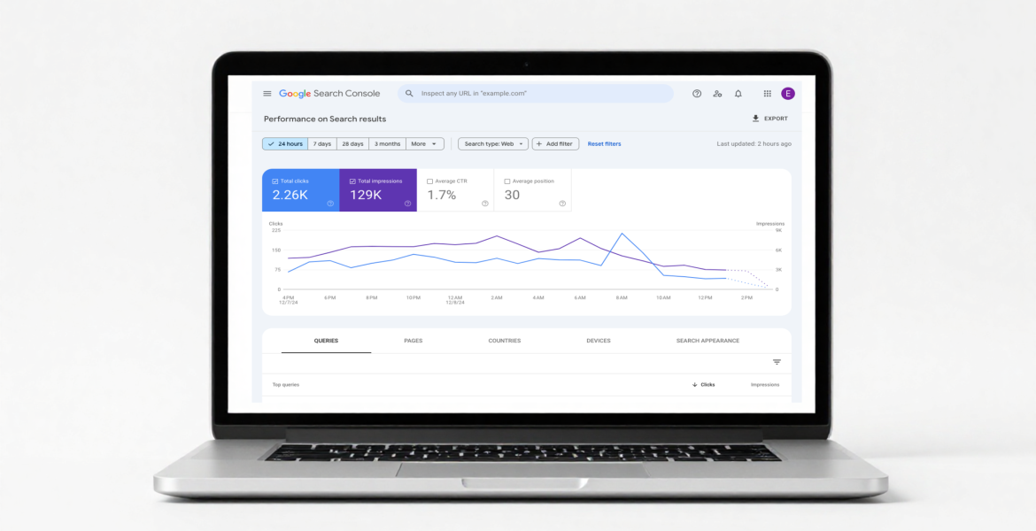Open the notifications bell
The width and height of the screenshot is (1036, 531).
[x=738, y=94]
